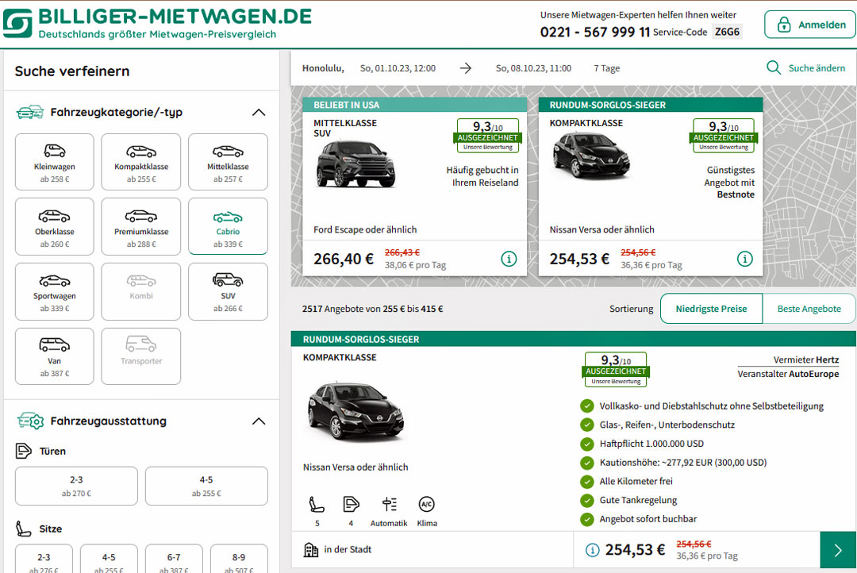
Task: Click the top Nissan Versa card image
Action: coord(591,156)
